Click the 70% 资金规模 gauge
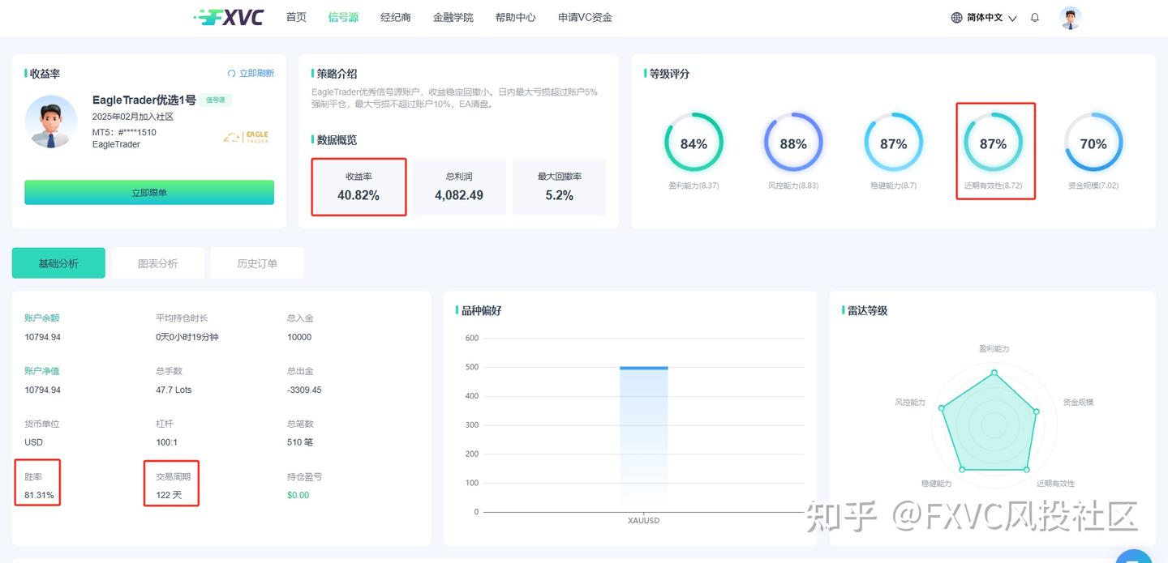1168x563 pixels. tap(1093, 143)
